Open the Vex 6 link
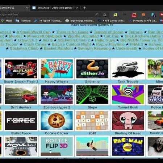Image resolution: width=163 pixels, height=163 pixels. (x=47, y=40)
